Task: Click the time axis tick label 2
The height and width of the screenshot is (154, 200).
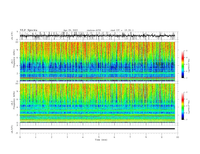Action: coord(52,137)
